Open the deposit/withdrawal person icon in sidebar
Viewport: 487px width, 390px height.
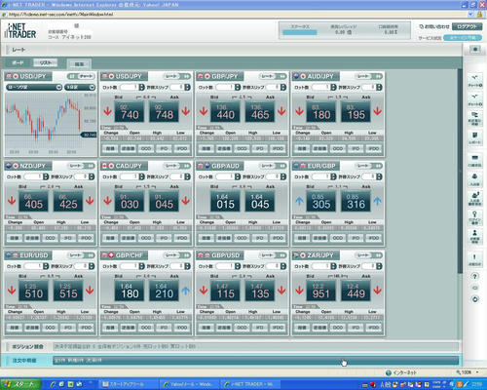coord(474,179)
